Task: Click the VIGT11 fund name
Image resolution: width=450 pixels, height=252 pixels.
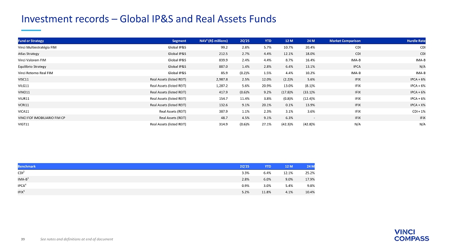Action: (23, 124)
